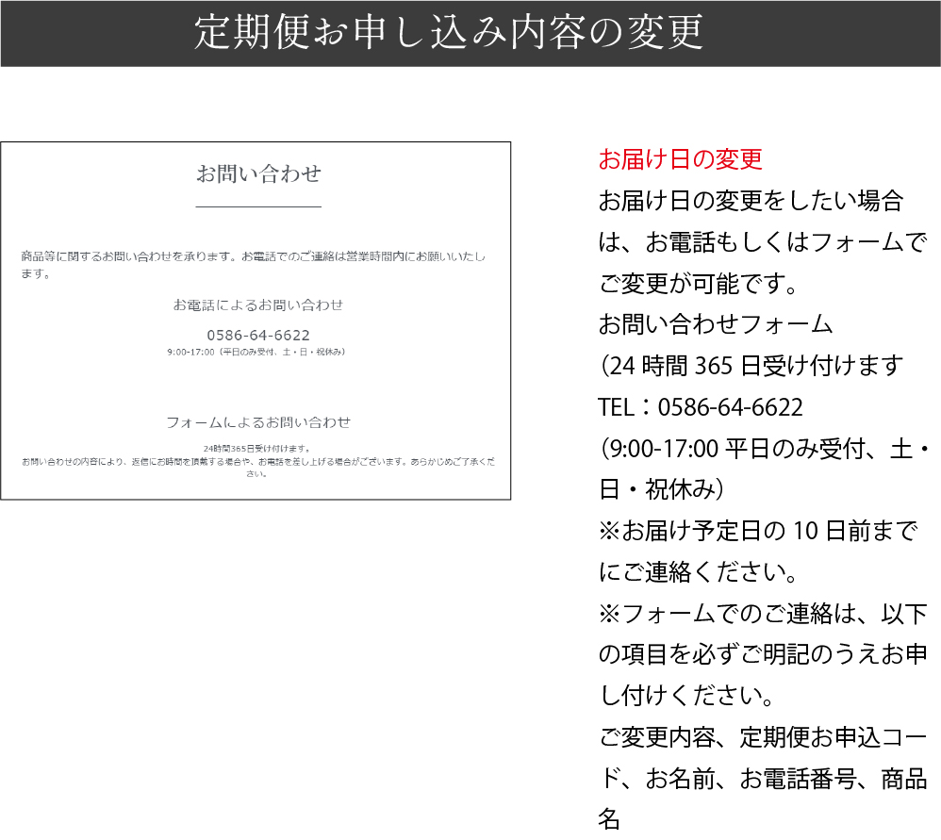Click the divider line under the お問い合わせ title
This screenshot has height=840, width=941.
(x=258, y=206)
